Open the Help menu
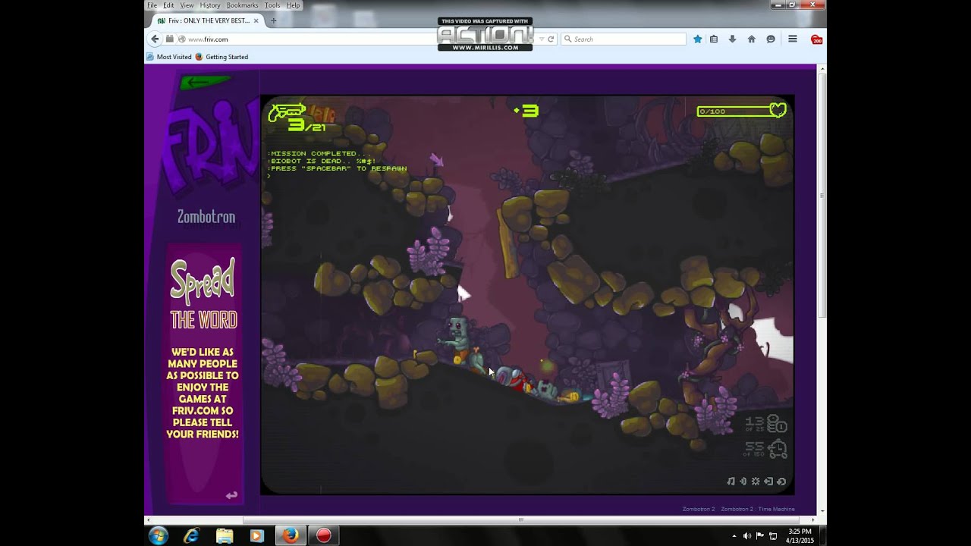 (293, 5)
